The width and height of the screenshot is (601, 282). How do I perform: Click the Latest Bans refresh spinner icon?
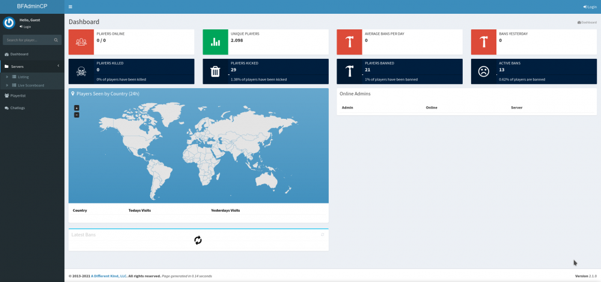coord(198,240)
